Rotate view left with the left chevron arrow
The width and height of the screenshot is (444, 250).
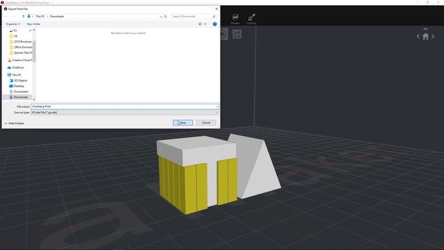click(418, 37)
